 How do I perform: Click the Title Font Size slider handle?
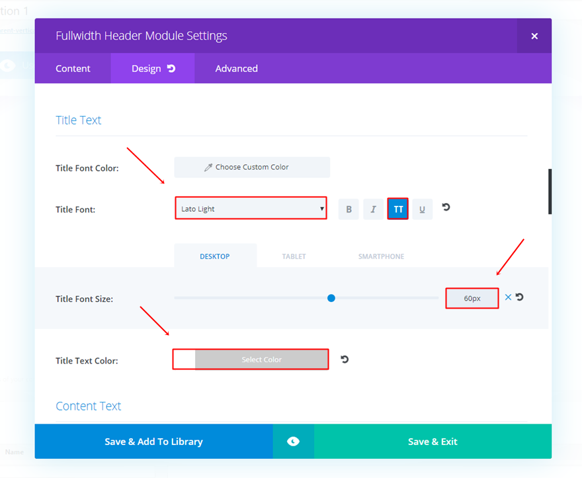pyautogui.click(x=331, y=298)
